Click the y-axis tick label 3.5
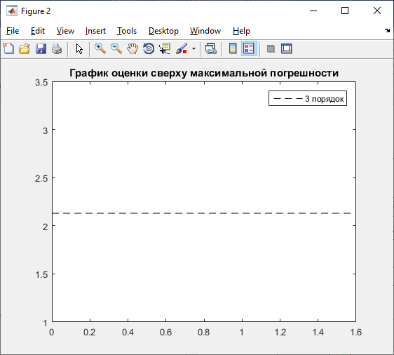 41,82
